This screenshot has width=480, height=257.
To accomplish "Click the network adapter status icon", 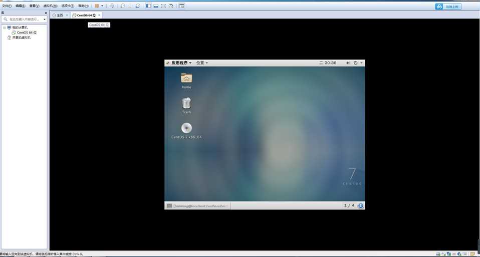I will click(x=449, y=254).
